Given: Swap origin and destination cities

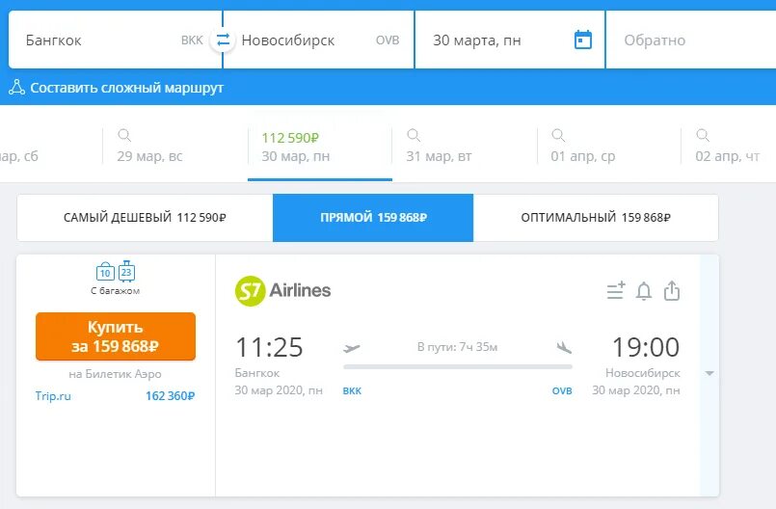Looking at the screenshot, I should 223,40.
